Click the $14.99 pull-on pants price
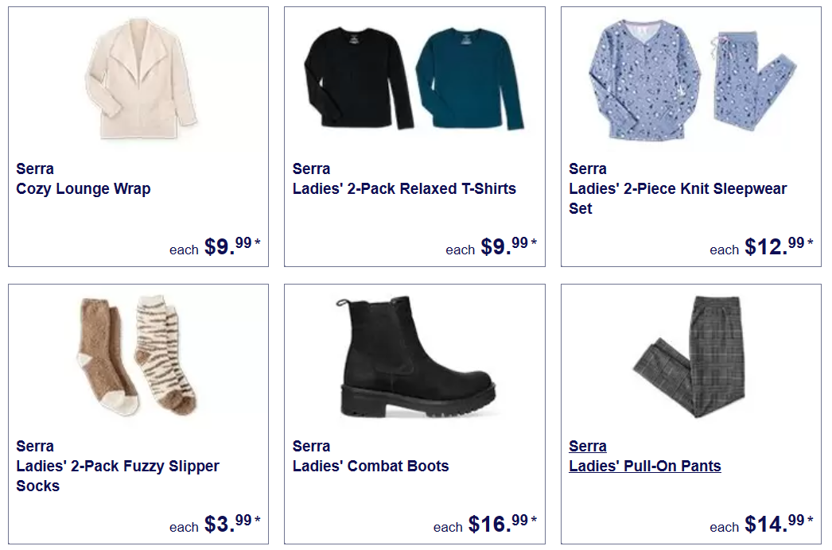 pos(779,524)
